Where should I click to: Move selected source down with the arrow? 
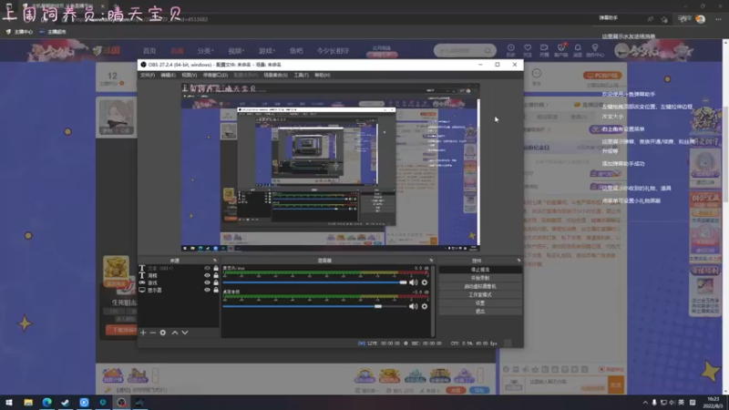pos(185,333)
